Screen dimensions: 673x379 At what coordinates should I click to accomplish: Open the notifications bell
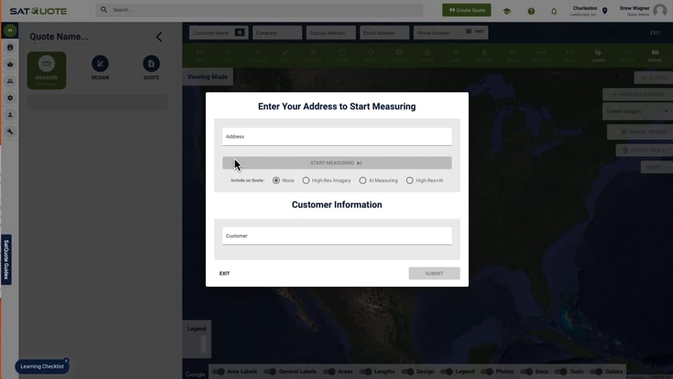point(554,11)
